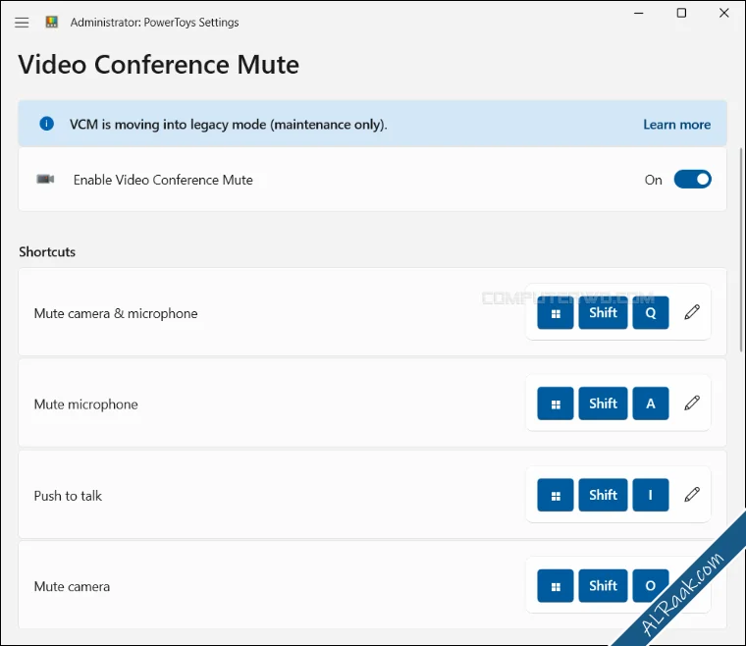The image size is (746, 646).
Task: Click Shift key in Mute camera & microphone row
Action: point(603,312)
